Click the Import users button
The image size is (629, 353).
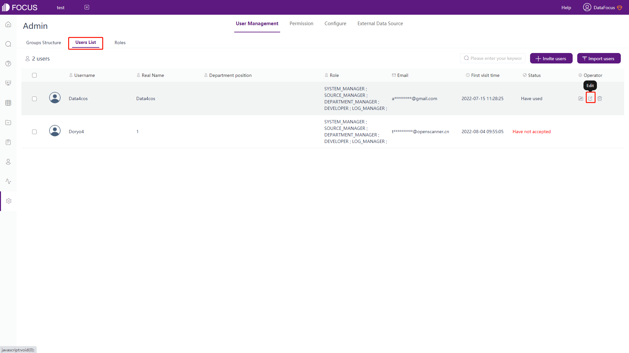599,58
